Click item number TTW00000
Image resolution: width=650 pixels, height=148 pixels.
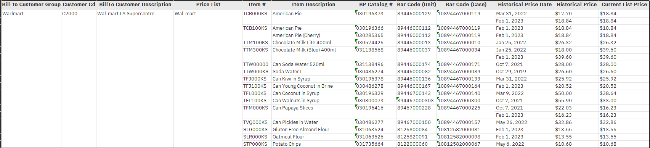256,64
